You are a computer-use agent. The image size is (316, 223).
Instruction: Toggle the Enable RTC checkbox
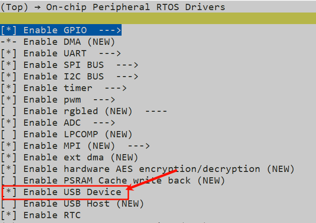(x=9, y=215)
